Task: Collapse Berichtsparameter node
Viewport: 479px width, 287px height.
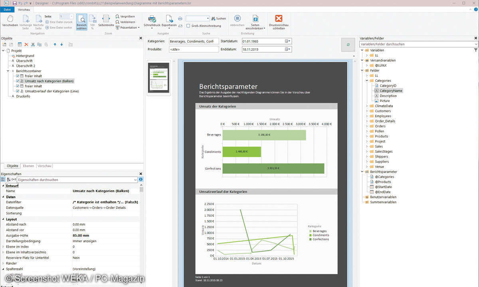Action: coord(362,172)
